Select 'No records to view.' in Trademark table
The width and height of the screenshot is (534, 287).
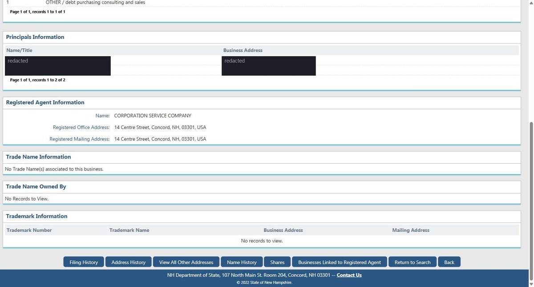point(262,241)
